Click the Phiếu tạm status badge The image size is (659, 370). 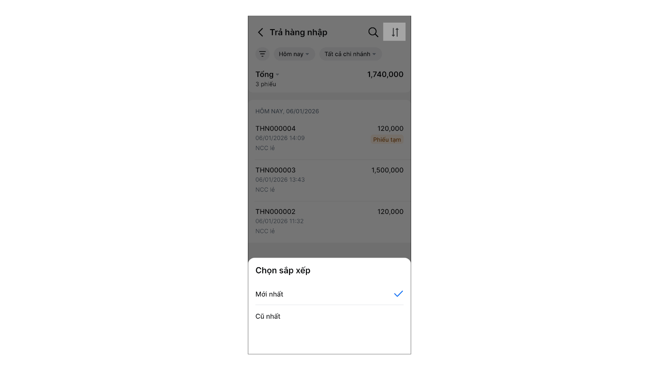click(387, 140)
